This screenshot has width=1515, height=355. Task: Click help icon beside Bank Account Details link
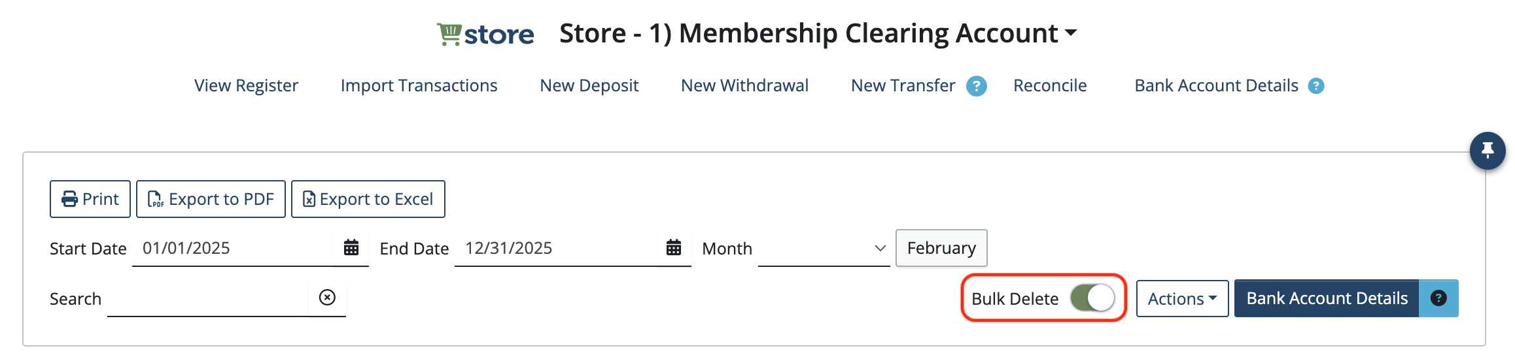pyautogui.click(x=1316, y=86)
